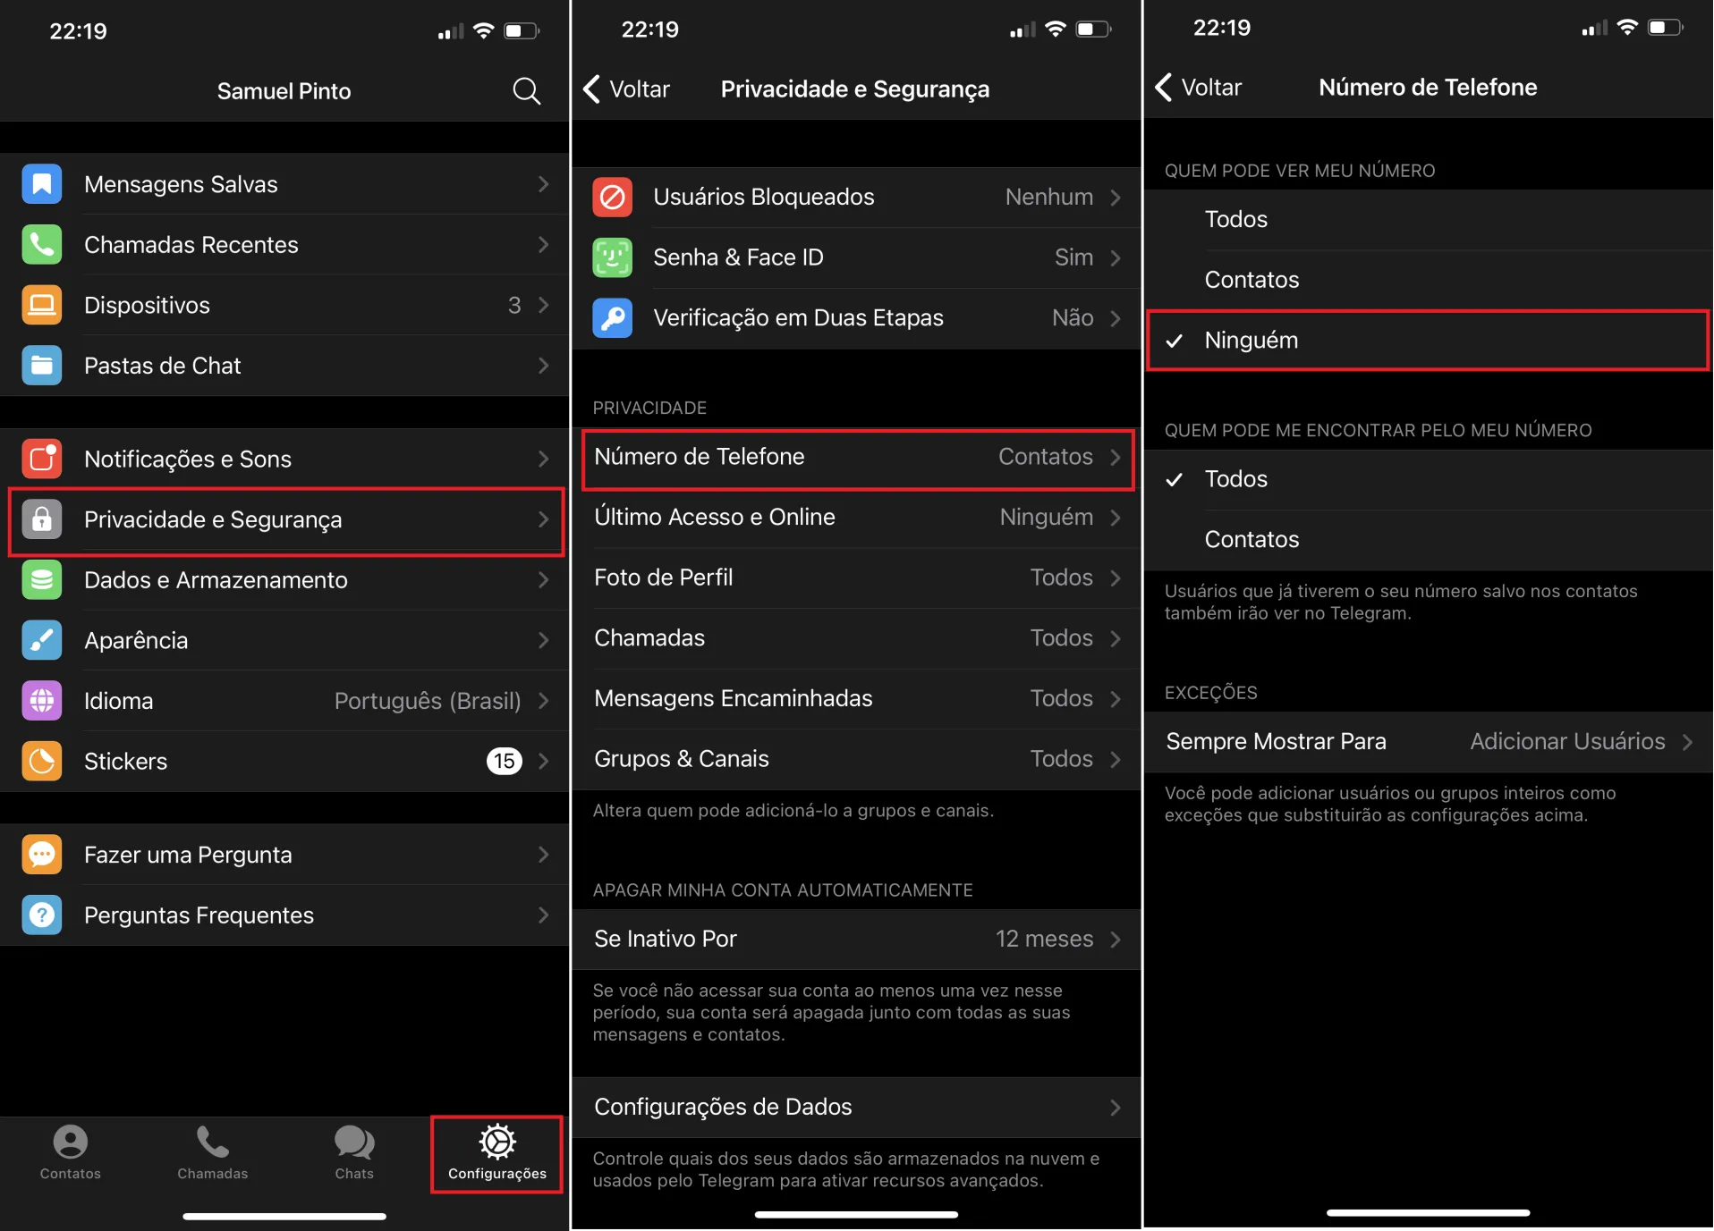Tap chevron beside Não on two-step row
This screenshot has height=1231, width=1714.
(1116, 318)
